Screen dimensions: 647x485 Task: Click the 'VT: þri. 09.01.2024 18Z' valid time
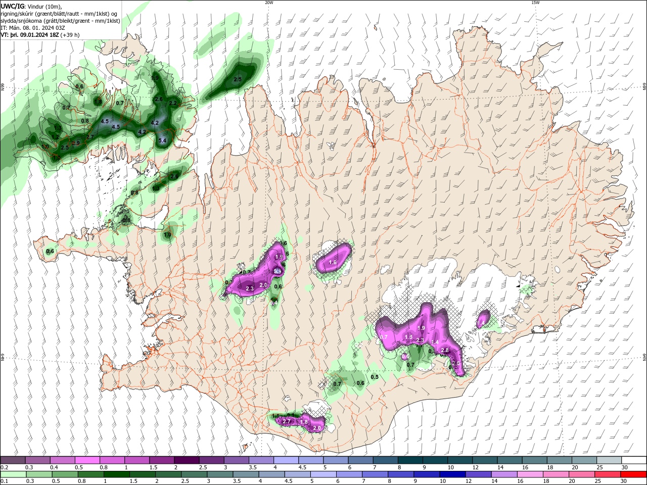[x=30, y=35]
